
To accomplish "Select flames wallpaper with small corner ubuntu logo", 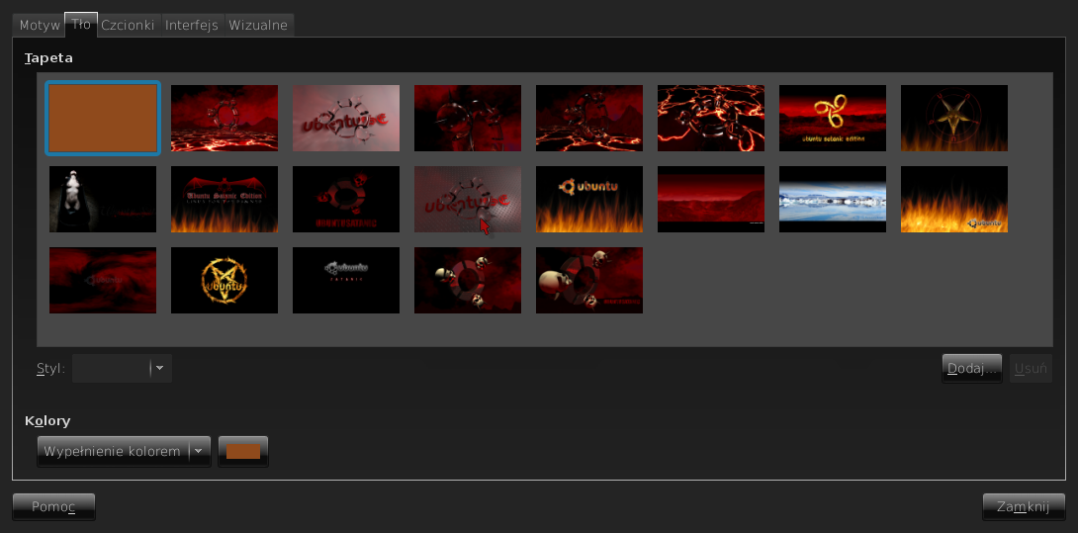I will [x=954, y=199].
